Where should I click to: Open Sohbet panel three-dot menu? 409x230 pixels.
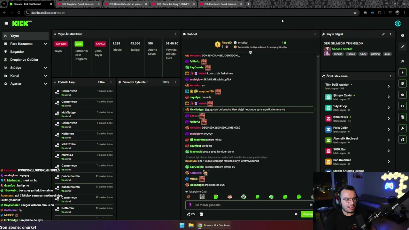click(315, 34)
